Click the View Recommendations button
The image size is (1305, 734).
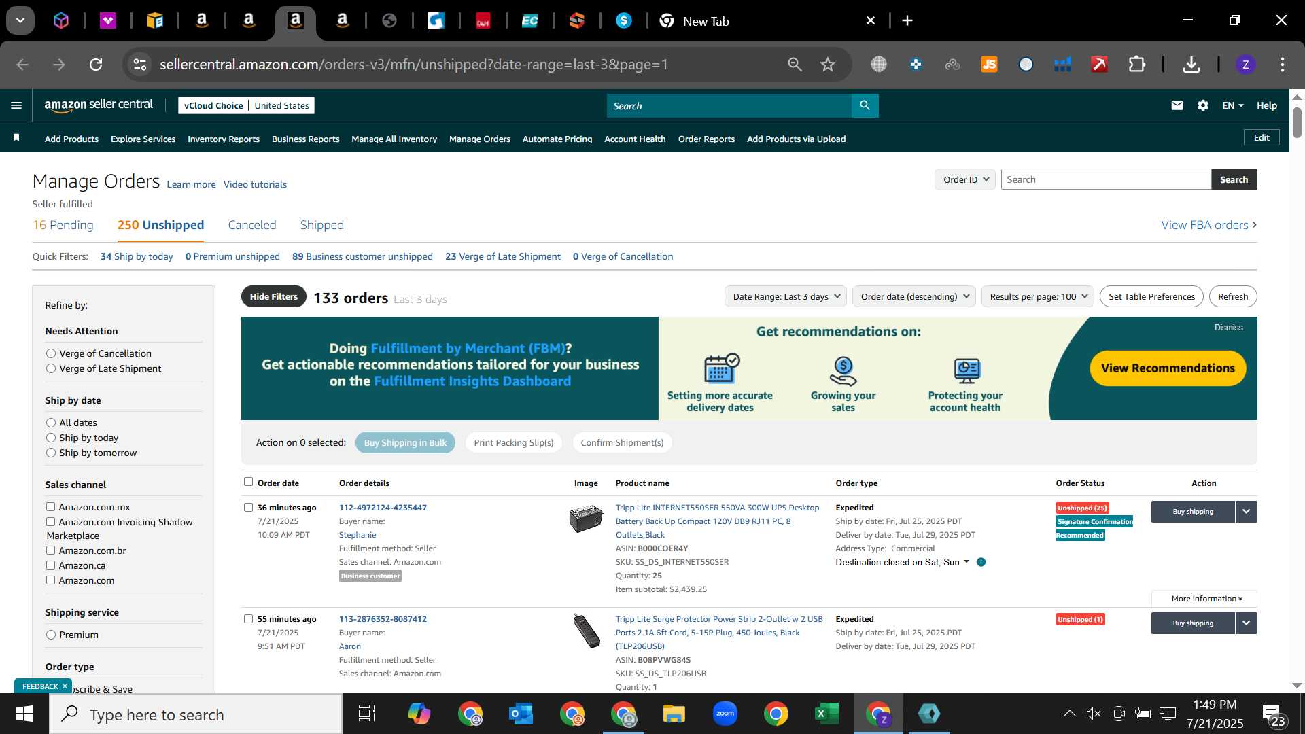coord(1168,368)
